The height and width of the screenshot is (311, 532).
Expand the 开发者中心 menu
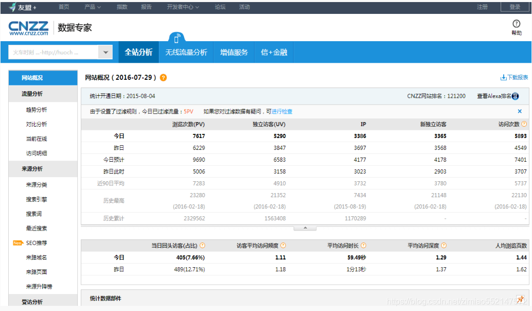point(183,7)
